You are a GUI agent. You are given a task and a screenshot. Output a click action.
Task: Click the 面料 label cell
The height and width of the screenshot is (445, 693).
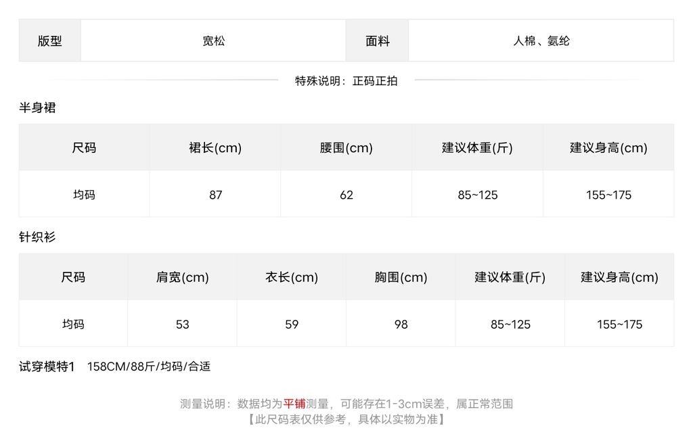coord(378,41)
